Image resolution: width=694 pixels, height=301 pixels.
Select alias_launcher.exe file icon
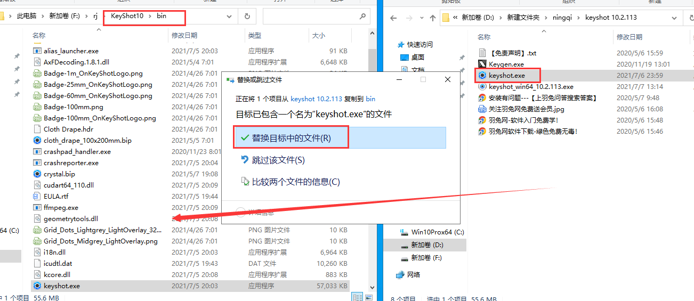point(37,51)
